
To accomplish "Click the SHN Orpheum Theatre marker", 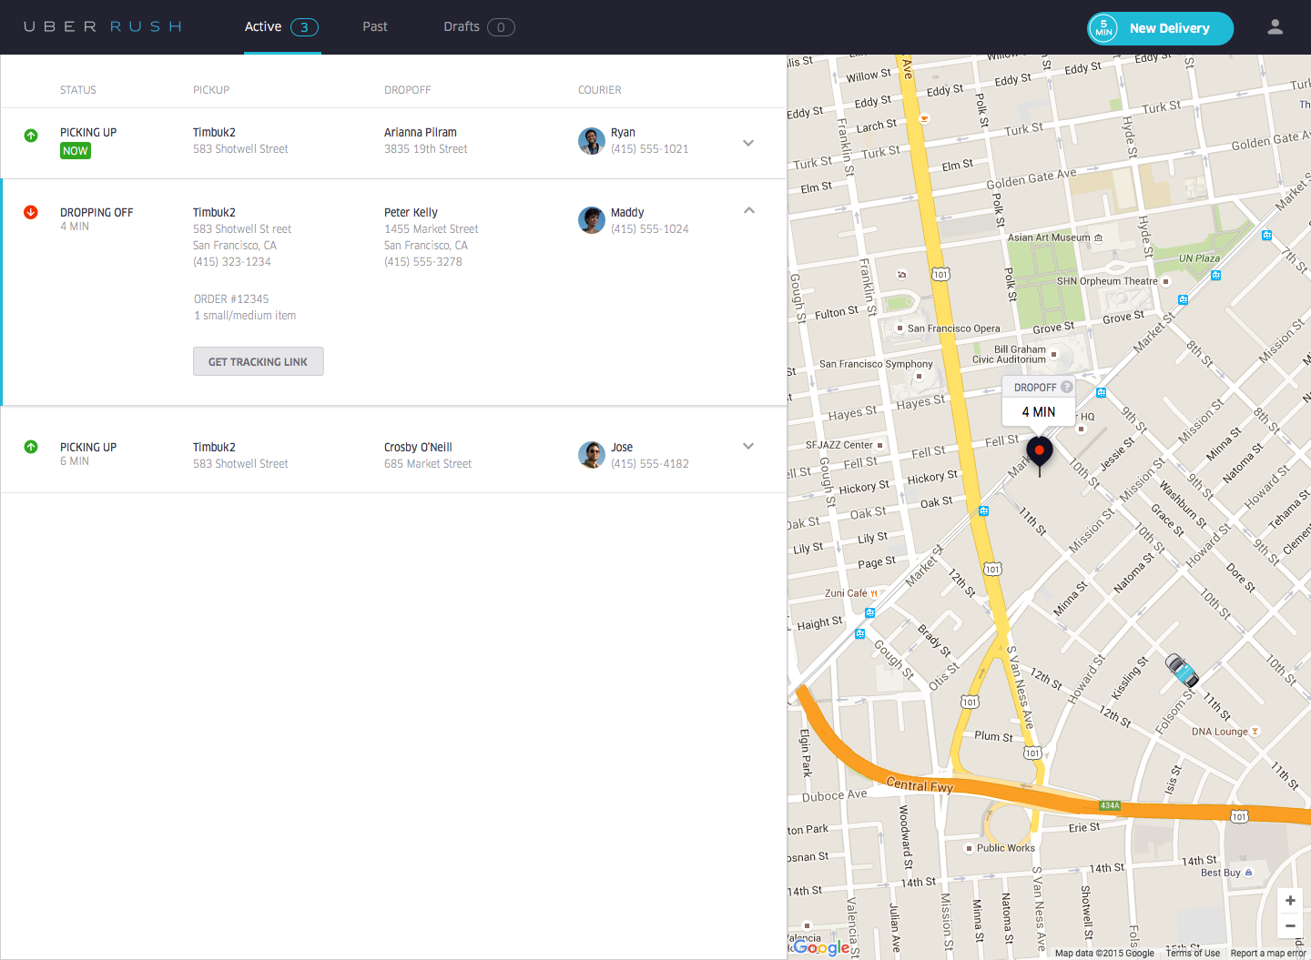I will (x=1165, y=282).
